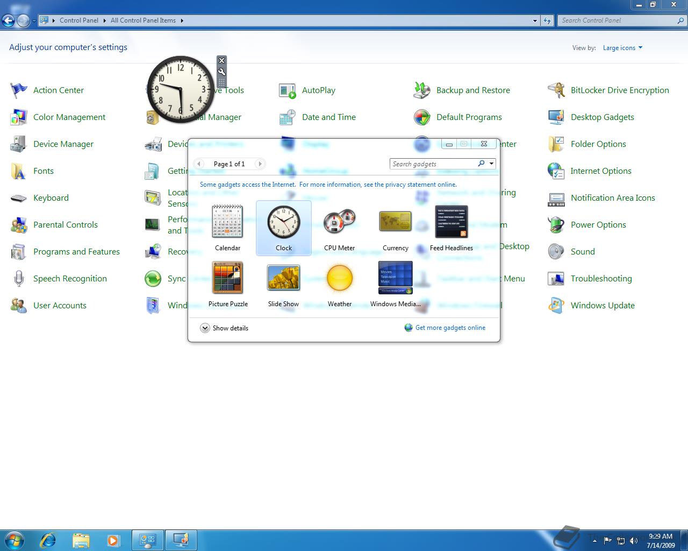Image resolution: width=688 pixels, height=551 pixels.
Task: Open the Action Center icon
Action: (19, 90)
